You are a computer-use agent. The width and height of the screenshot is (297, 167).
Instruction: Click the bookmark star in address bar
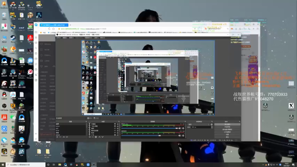[x=59, y=29]
